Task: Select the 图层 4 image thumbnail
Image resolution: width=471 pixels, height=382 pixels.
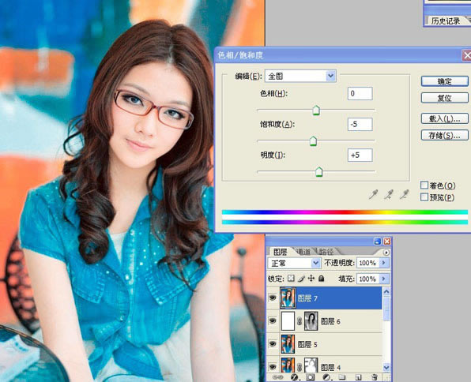Action: 288,365
